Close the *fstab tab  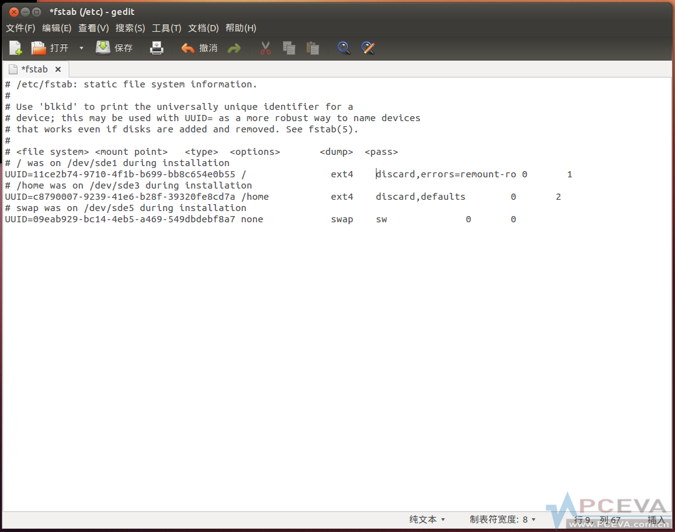tap(58, 69)
